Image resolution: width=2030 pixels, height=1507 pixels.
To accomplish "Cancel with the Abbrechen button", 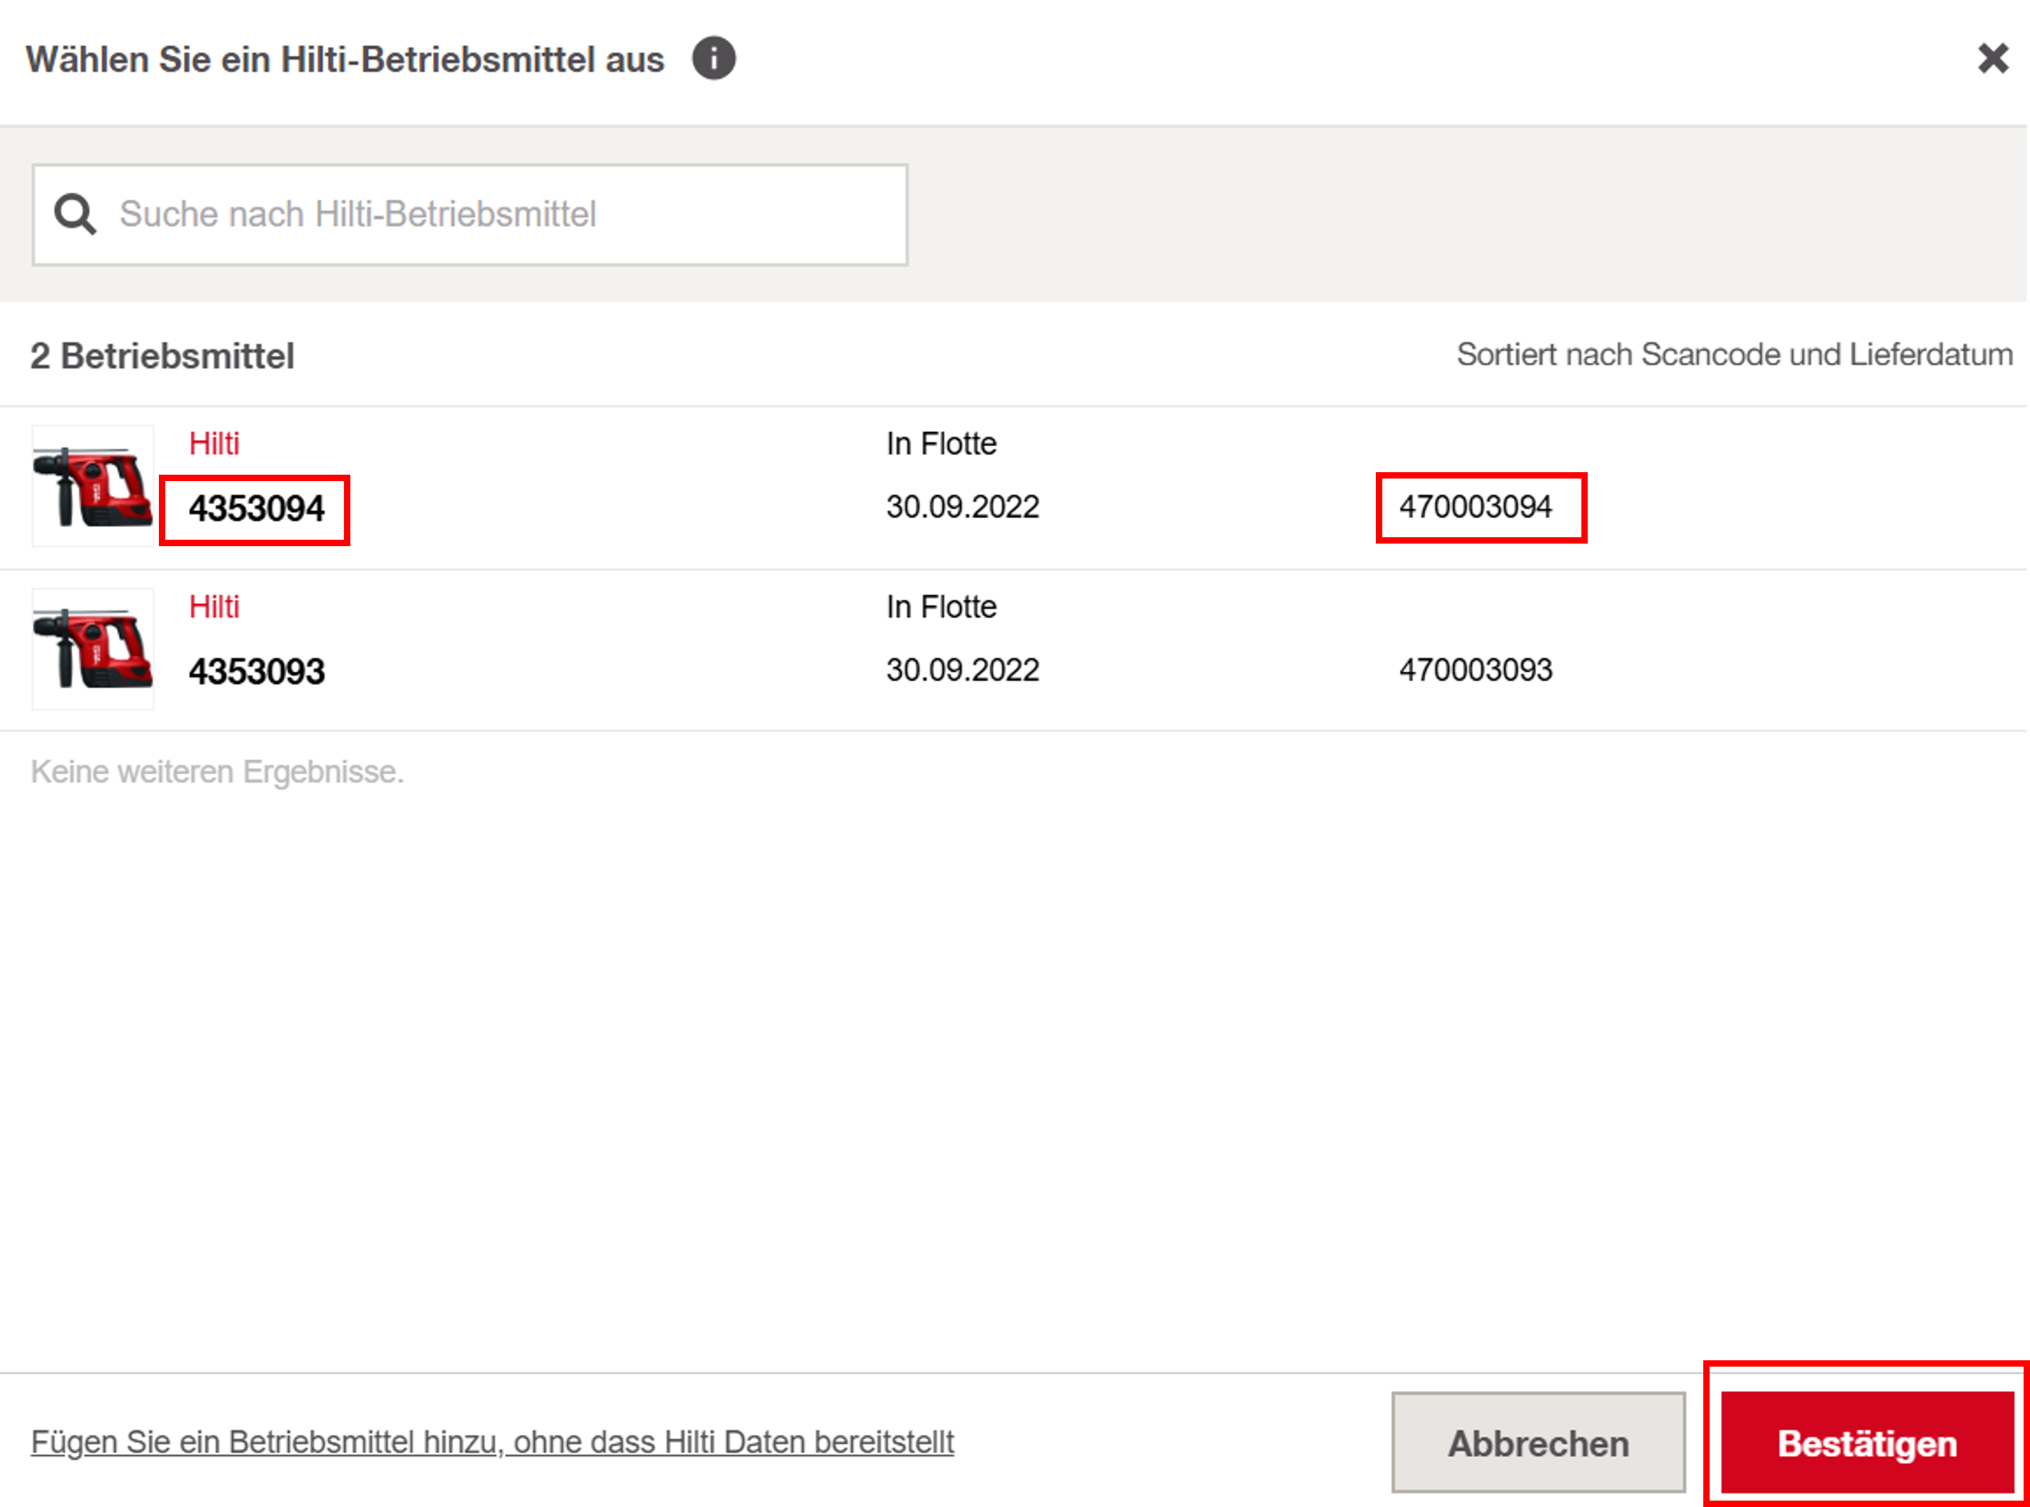I will tap(1538, 1443).
